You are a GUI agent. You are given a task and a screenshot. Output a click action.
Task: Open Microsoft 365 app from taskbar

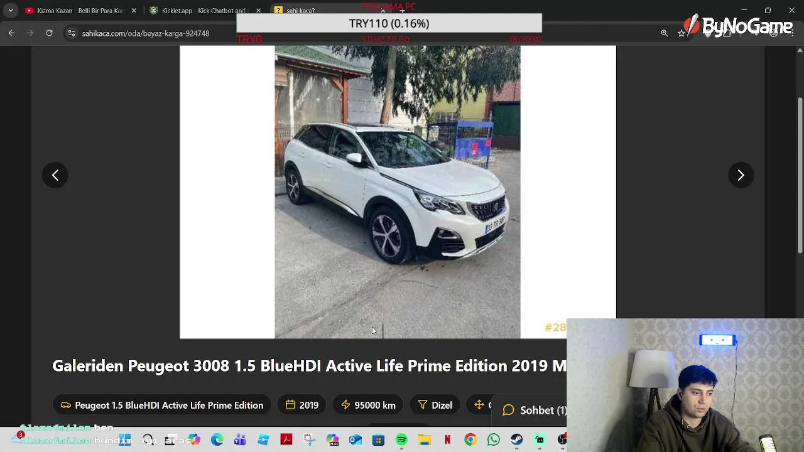[332, 440]
